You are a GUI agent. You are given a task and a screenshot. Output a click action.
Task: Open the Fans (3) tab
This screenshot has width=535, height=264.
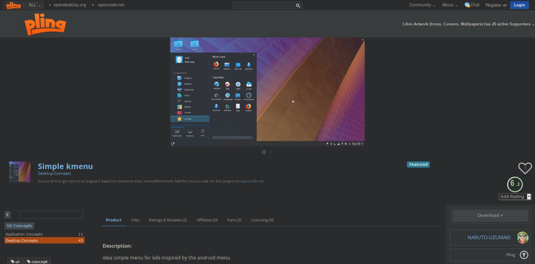(234, 220)
